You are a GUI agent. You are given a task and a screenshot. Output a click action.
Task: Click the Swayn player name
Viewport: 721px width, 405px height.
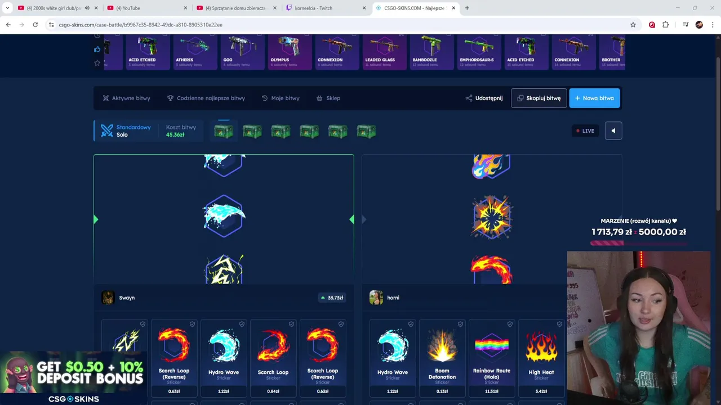click(127, 298)
